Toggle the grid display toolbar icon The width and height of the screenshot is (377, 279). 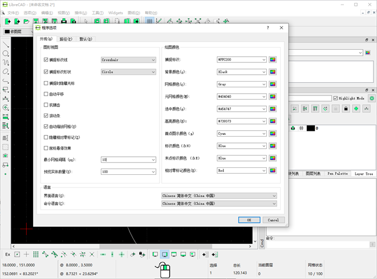pos(150,21)
